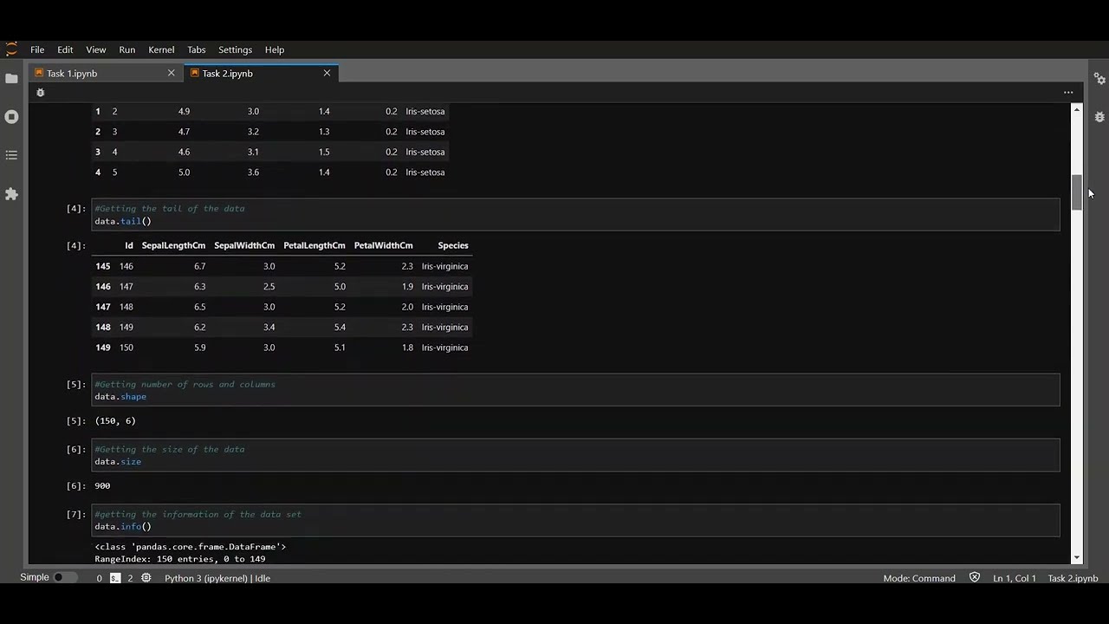This screenshot has width=1109, height=624.
Task: Open the Extension Manager puzzle icon
Action: (11, 194)
